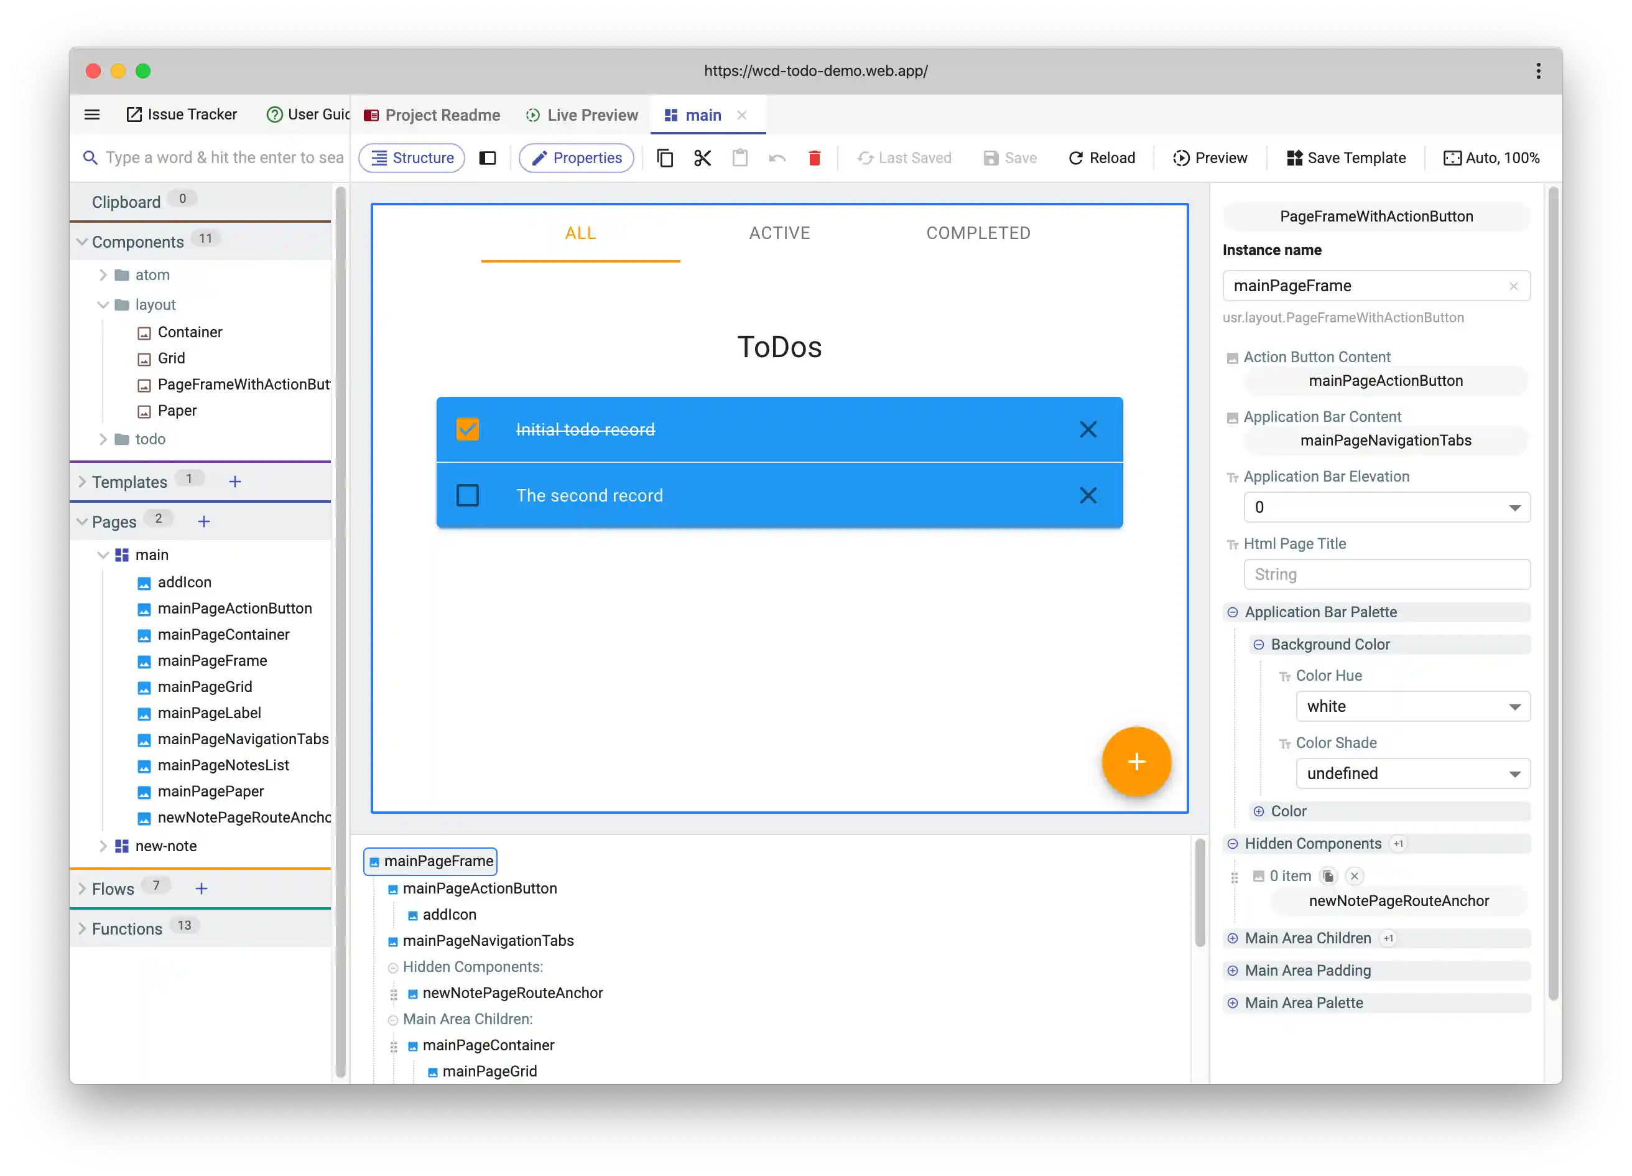Expand the atom components folder
The height and width of the screenshot is (1176, 1632).
(105, 274)
